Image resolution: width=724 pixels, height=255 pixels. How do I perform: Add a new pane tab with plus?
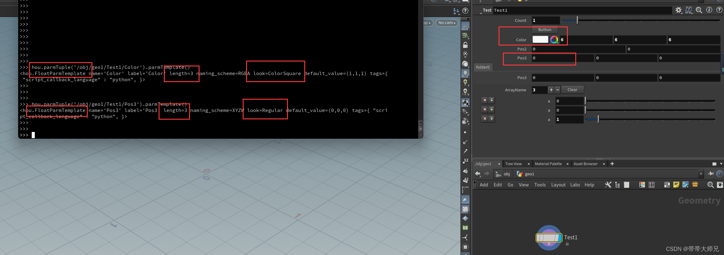[612, 164]
